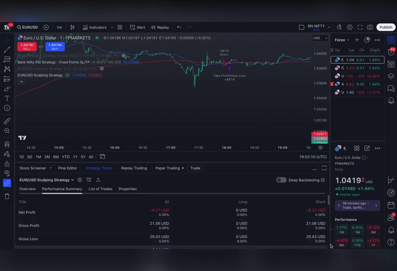The height and width of the screenshot is (271, 397).
Task: Open the emoji icons tool
Action: 7,108
